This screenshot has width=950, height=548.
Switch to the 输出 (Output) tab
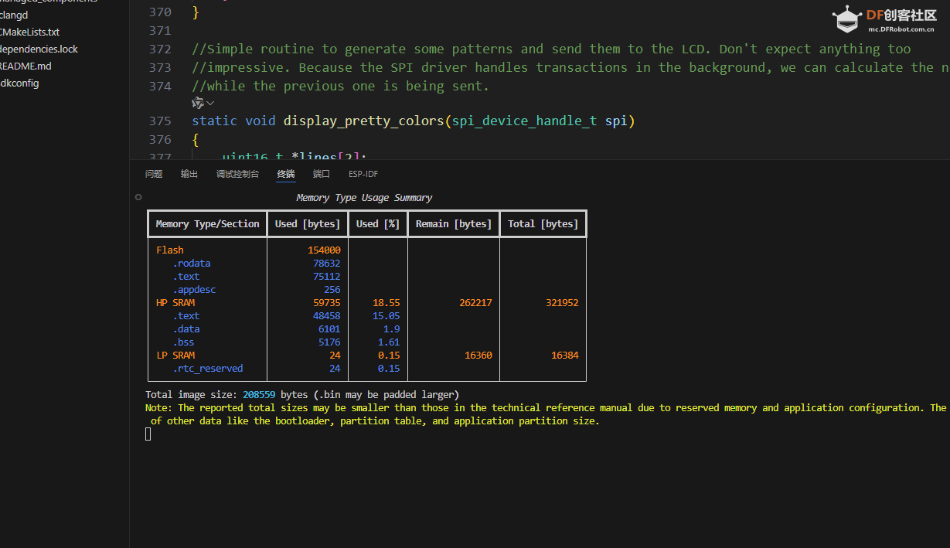point(189,174)
